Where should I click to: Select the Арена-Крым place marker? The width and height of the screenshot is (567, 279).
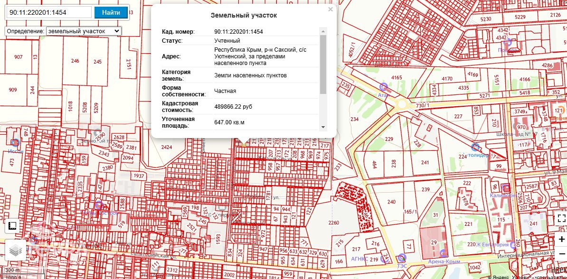coord(443,254)
